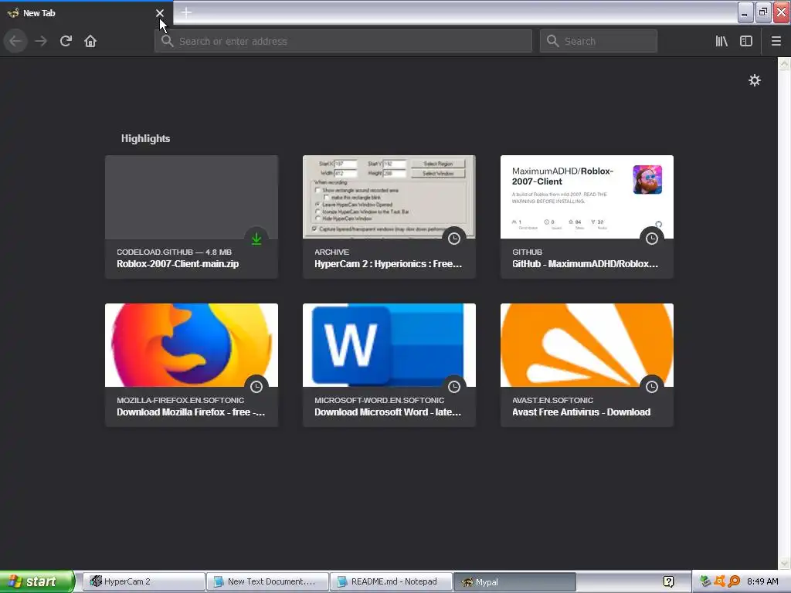The height and width of the screenshot is (593, 791).
Task: Click history clock badge on Word card
Action: [454, 387]
